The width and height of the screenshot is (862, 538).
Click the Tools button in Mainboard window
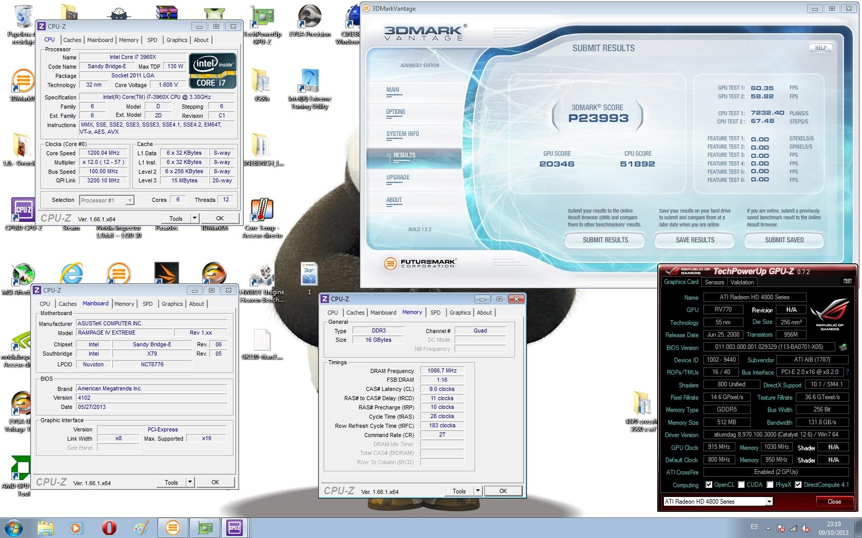171,482
